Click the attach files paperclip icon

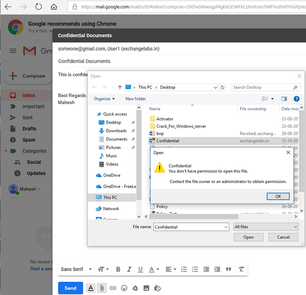pyautogui.click(x=102, y=288)
